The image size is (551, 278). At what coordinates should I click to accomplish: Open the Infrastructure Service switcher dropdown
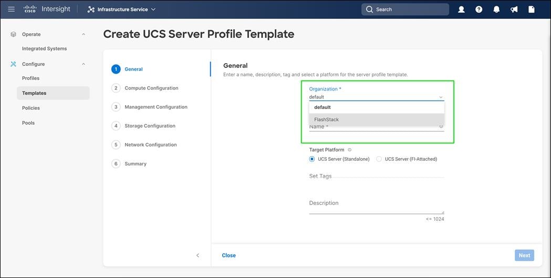pos(121,9)
